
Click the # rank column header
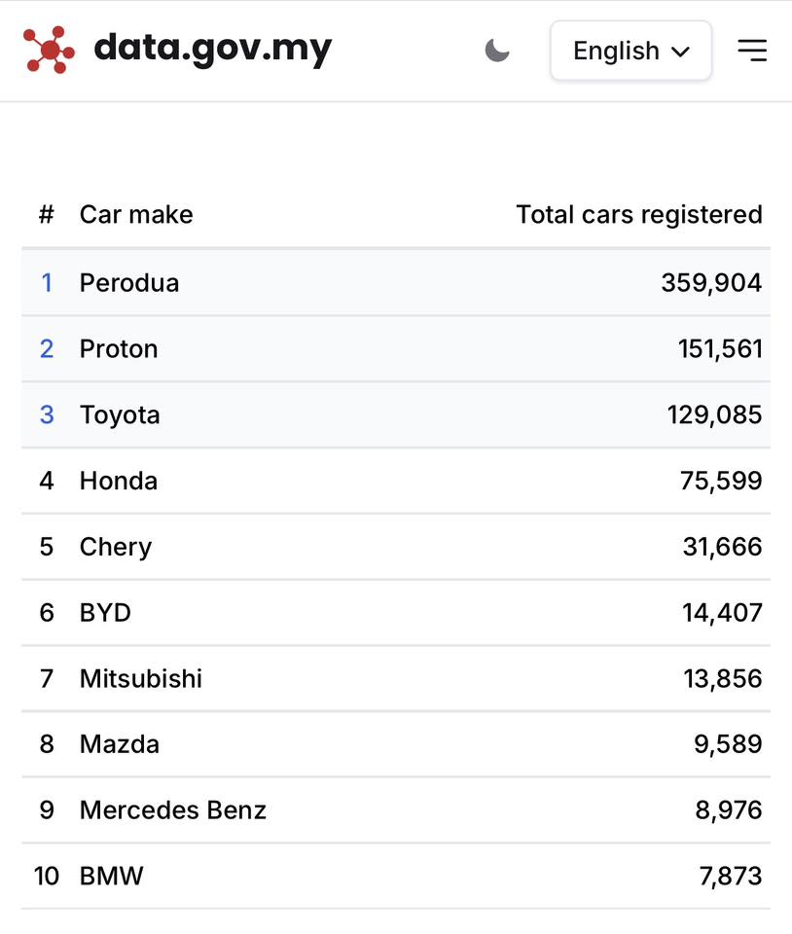click(x=47, y=214)
